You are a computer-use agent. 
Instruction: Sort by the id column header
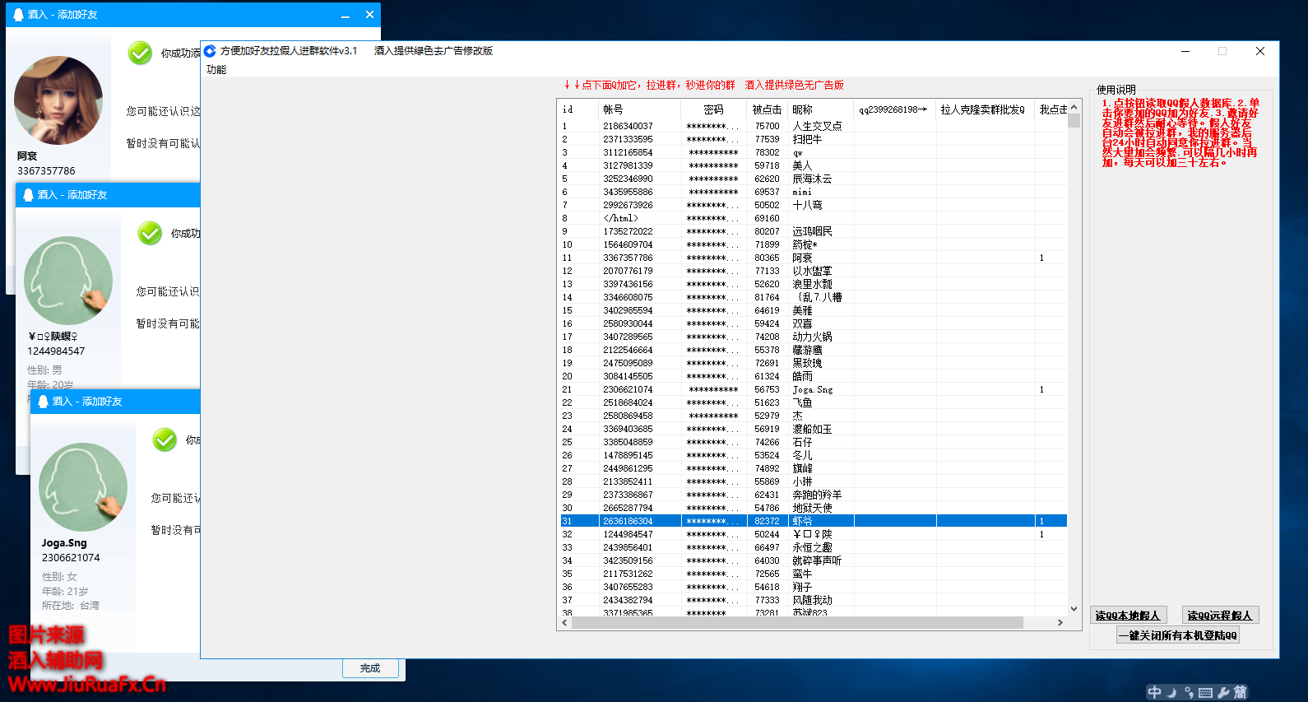point(577,109)
